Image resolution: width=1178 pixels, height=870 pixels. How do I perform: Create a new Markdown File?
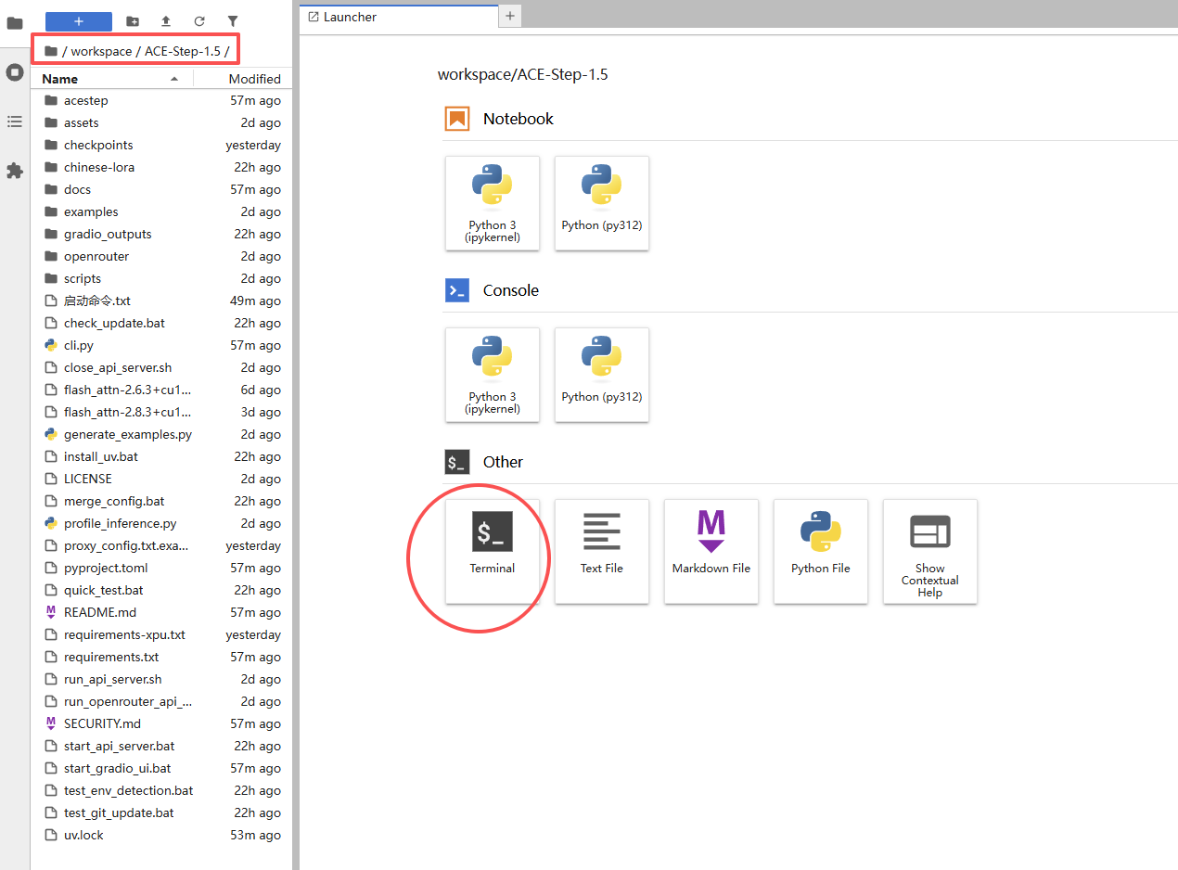pos(711,551)
